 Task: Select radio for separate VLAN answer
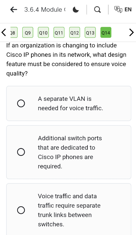21,104
